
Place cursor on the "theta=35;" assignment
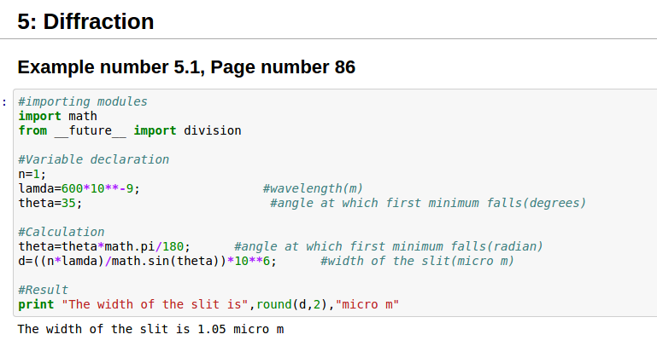pos(50,203)
